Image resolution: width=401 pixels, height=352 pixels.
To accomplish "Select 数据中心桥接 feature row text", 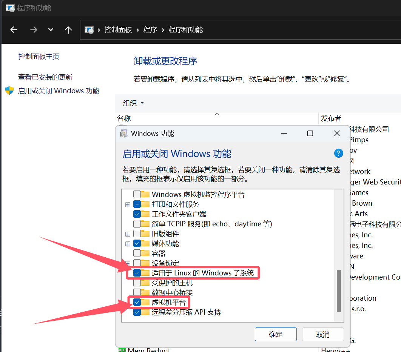I will tap(172, 292).
